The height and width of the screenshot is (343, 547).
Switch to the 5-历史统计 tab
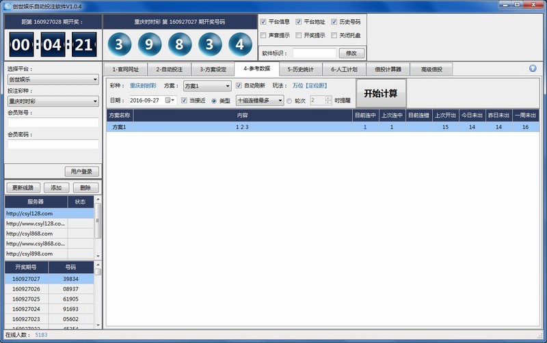(300, 69)
